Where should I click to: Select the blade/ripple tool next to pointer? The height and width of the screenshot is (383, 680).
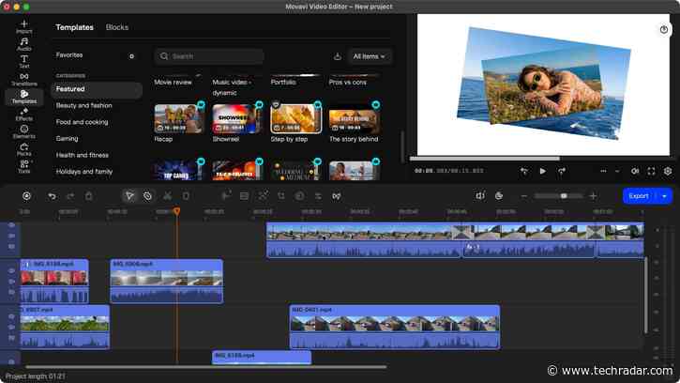click(x=147, y=196)
